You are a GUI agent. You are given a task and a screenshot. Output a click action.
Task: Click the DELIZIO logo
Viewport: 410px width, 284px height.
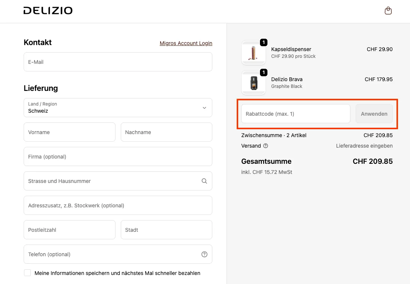click(48, 11)
